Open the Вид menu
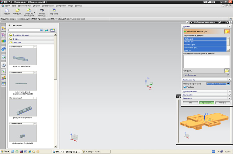Screen dimensions: 233x154 point(14,6)
